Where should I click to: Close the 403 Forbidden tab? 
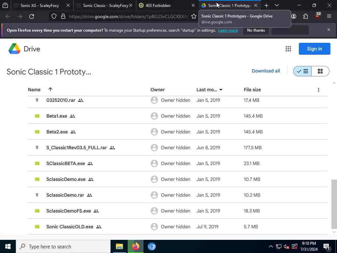coord(193,6)
